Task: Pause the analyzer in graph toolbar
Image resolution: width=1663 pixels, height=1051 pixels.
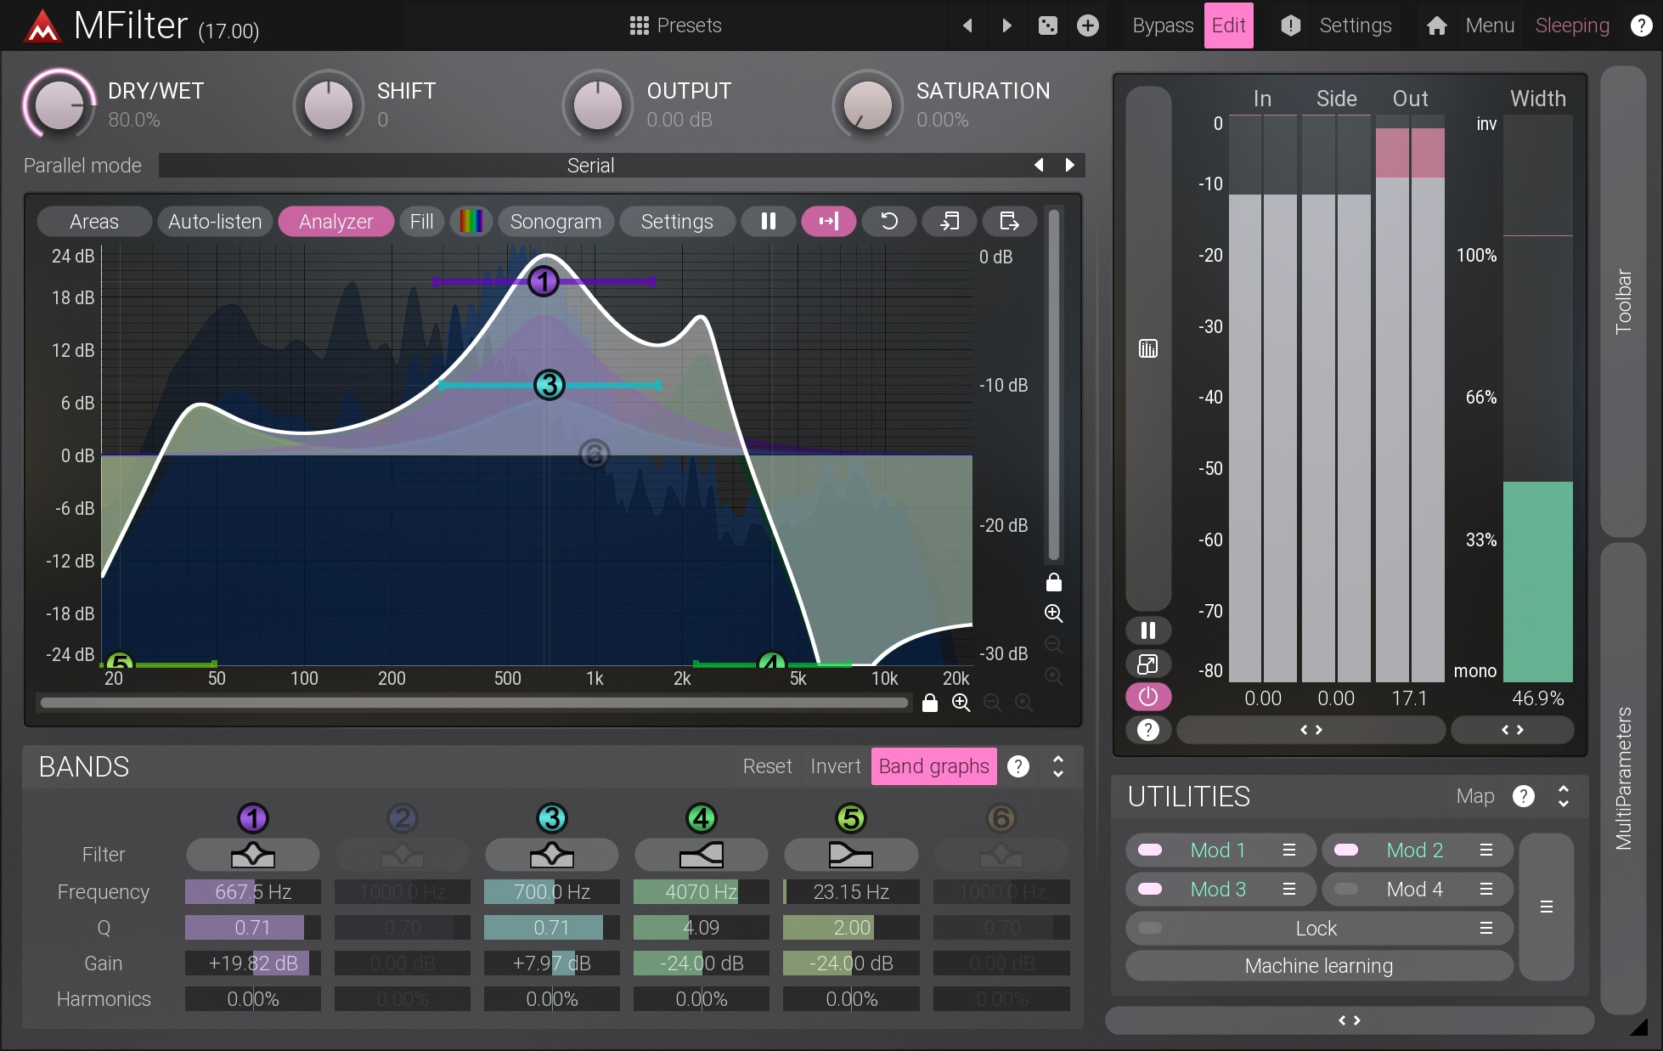Action: (x=768, y=222)
